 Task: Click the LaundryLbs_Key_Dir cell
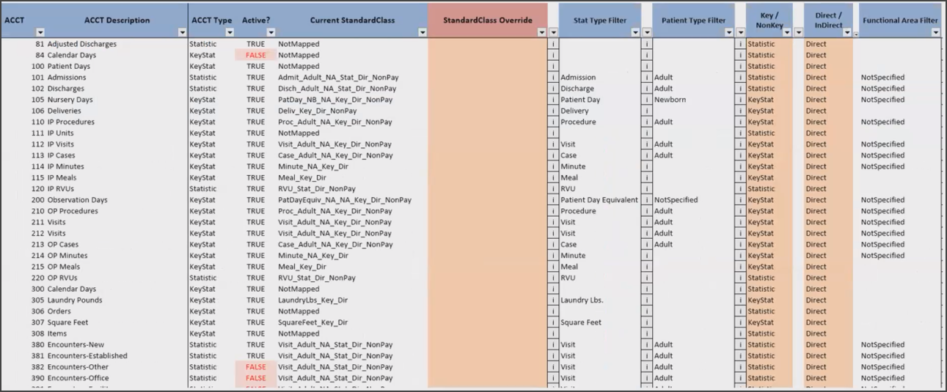pos(352,300)
